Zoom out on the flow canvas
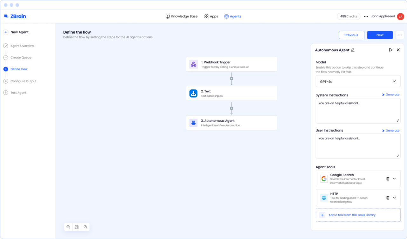 tap(68, 227)
